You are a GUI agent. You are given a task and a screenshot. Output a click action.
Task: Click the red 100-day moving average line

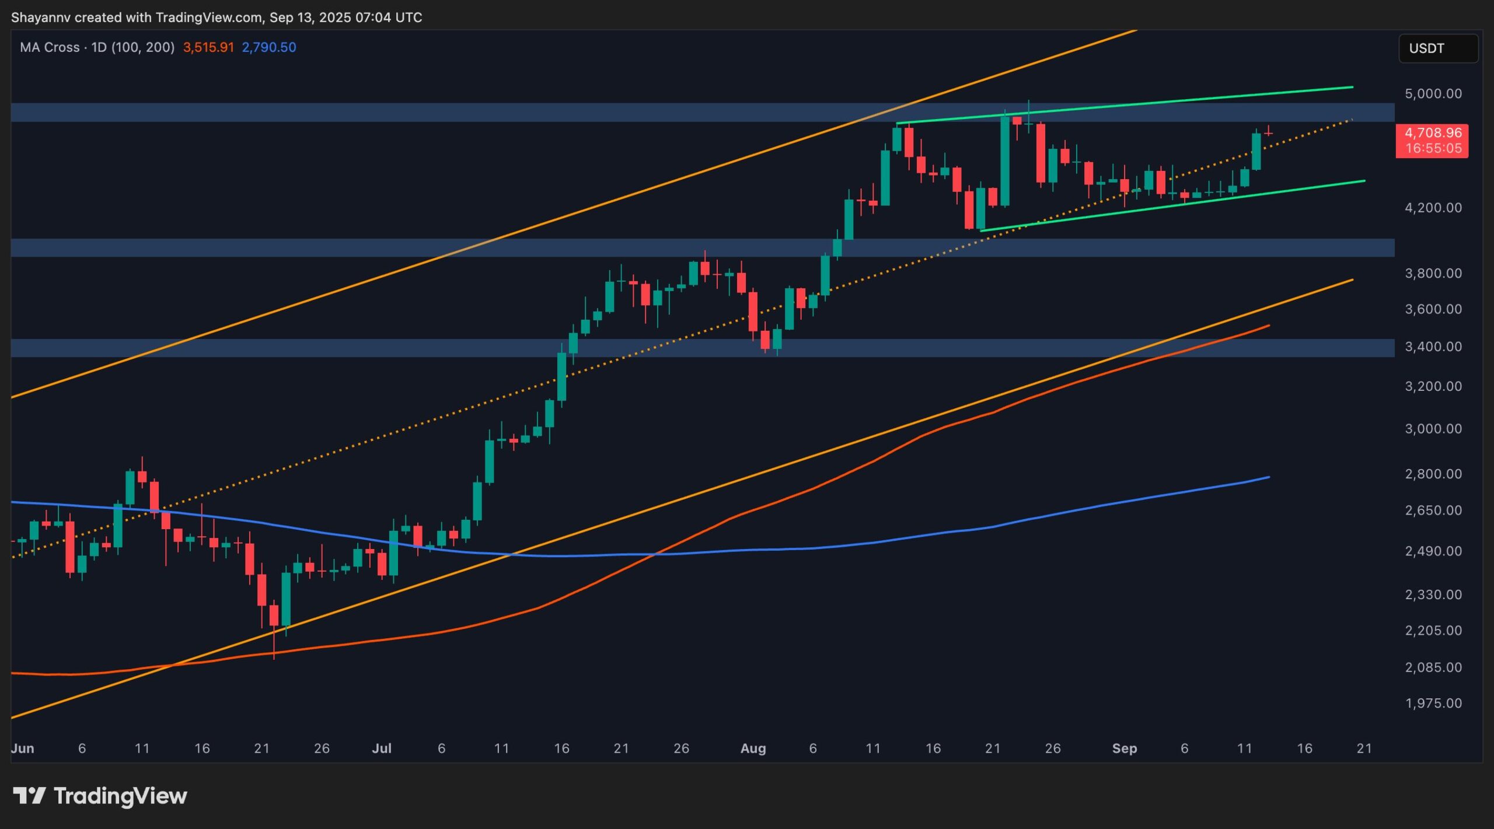pos(875,460)
